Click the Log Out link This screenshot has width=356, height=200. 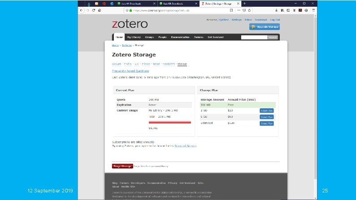(x=275, y=20)
